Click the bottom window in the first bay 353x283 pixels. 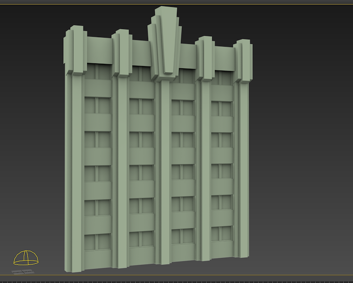click(97, 241)
